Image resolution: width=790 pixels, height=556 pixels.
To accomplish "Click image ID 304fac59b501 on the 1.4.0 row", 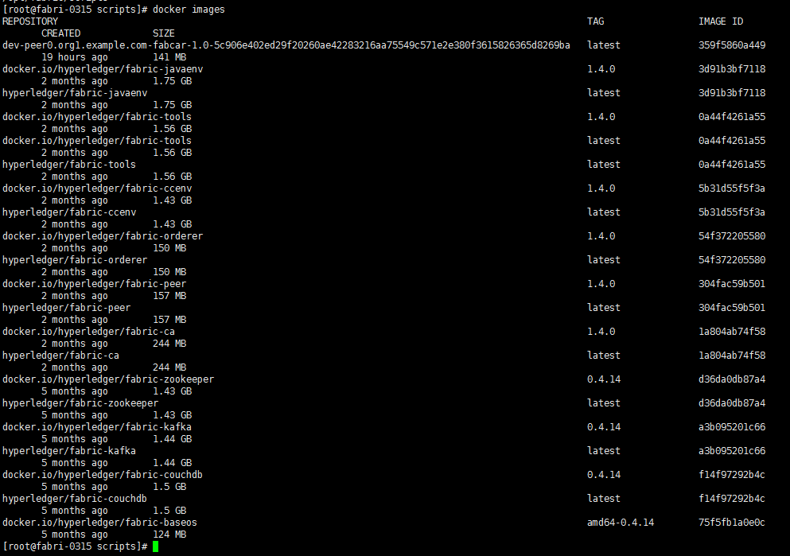I will point(732,284).
